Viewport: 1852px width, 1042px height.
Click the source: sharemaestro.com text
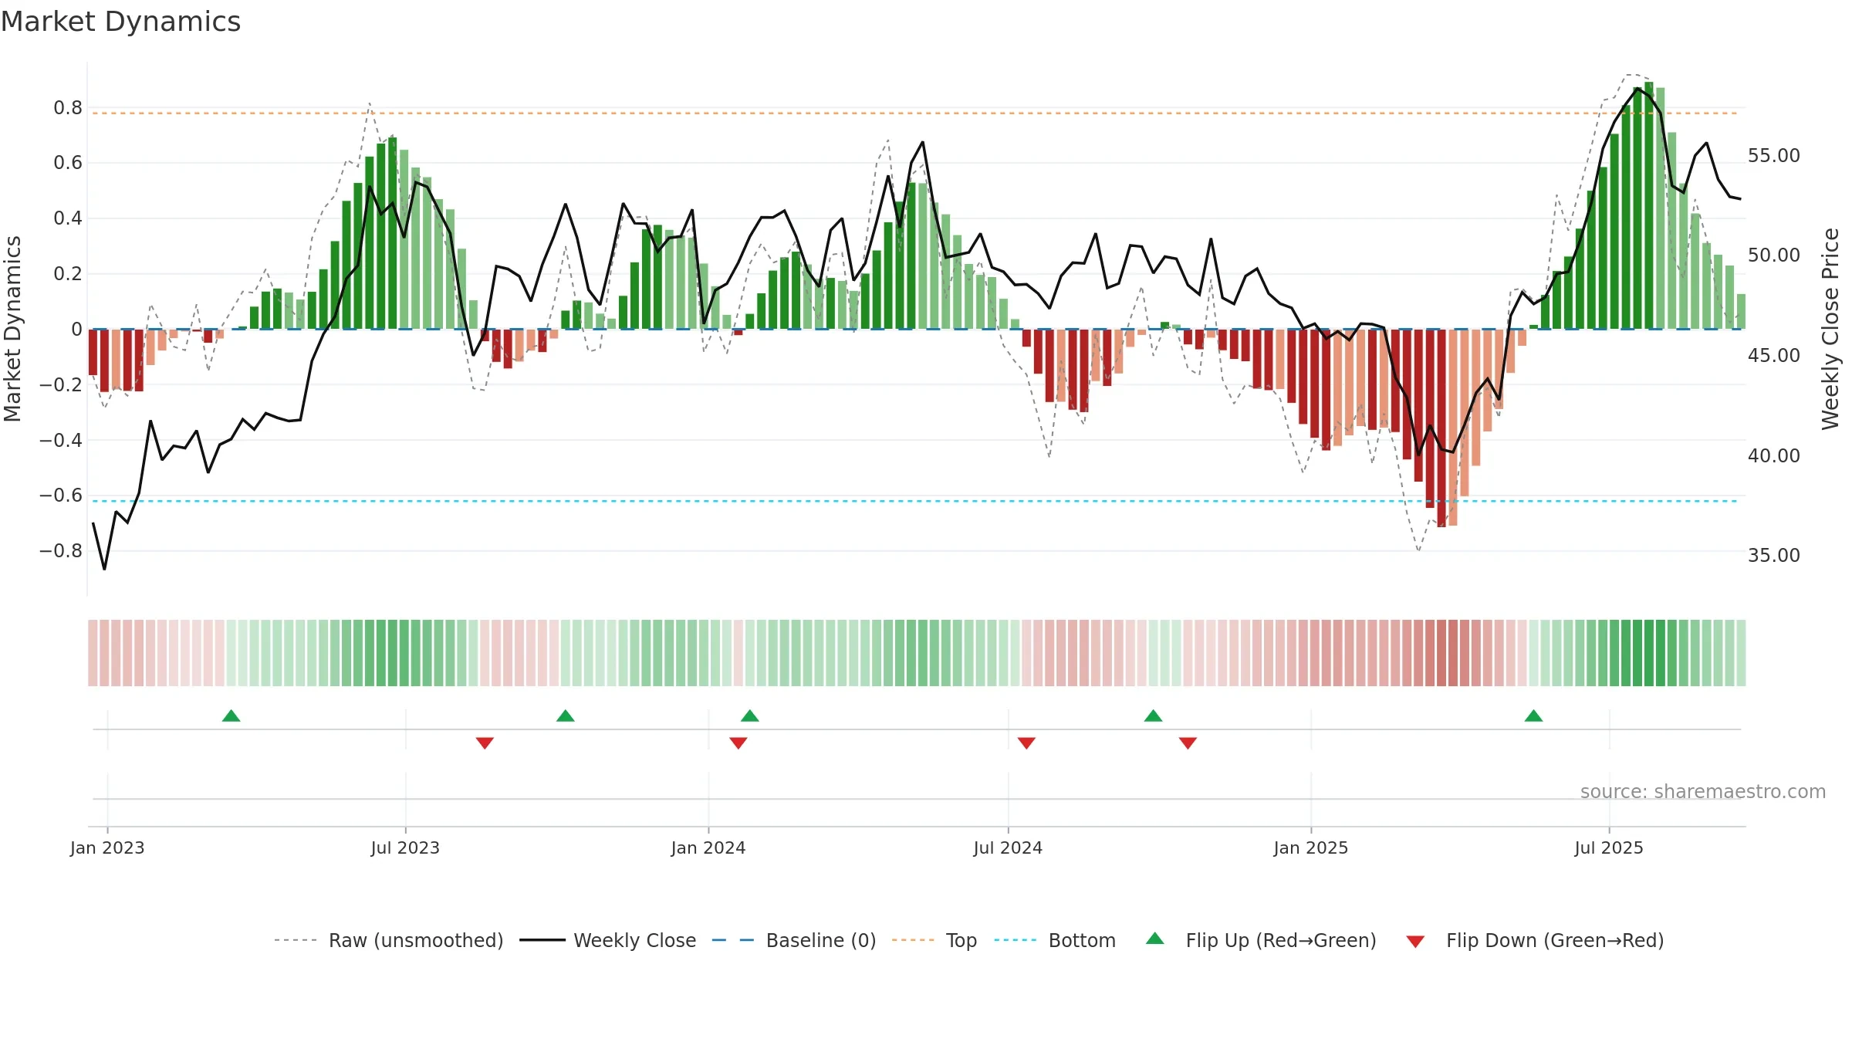point(1703,791)
